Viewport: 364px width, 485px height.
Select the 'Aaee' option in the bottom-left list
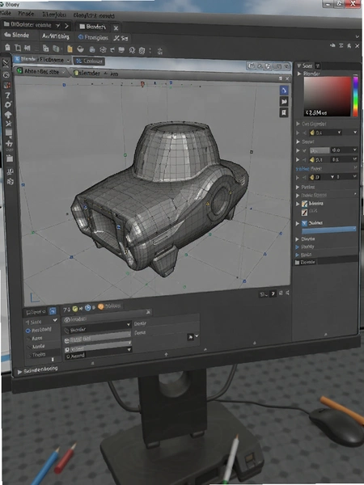pos(37,339)
